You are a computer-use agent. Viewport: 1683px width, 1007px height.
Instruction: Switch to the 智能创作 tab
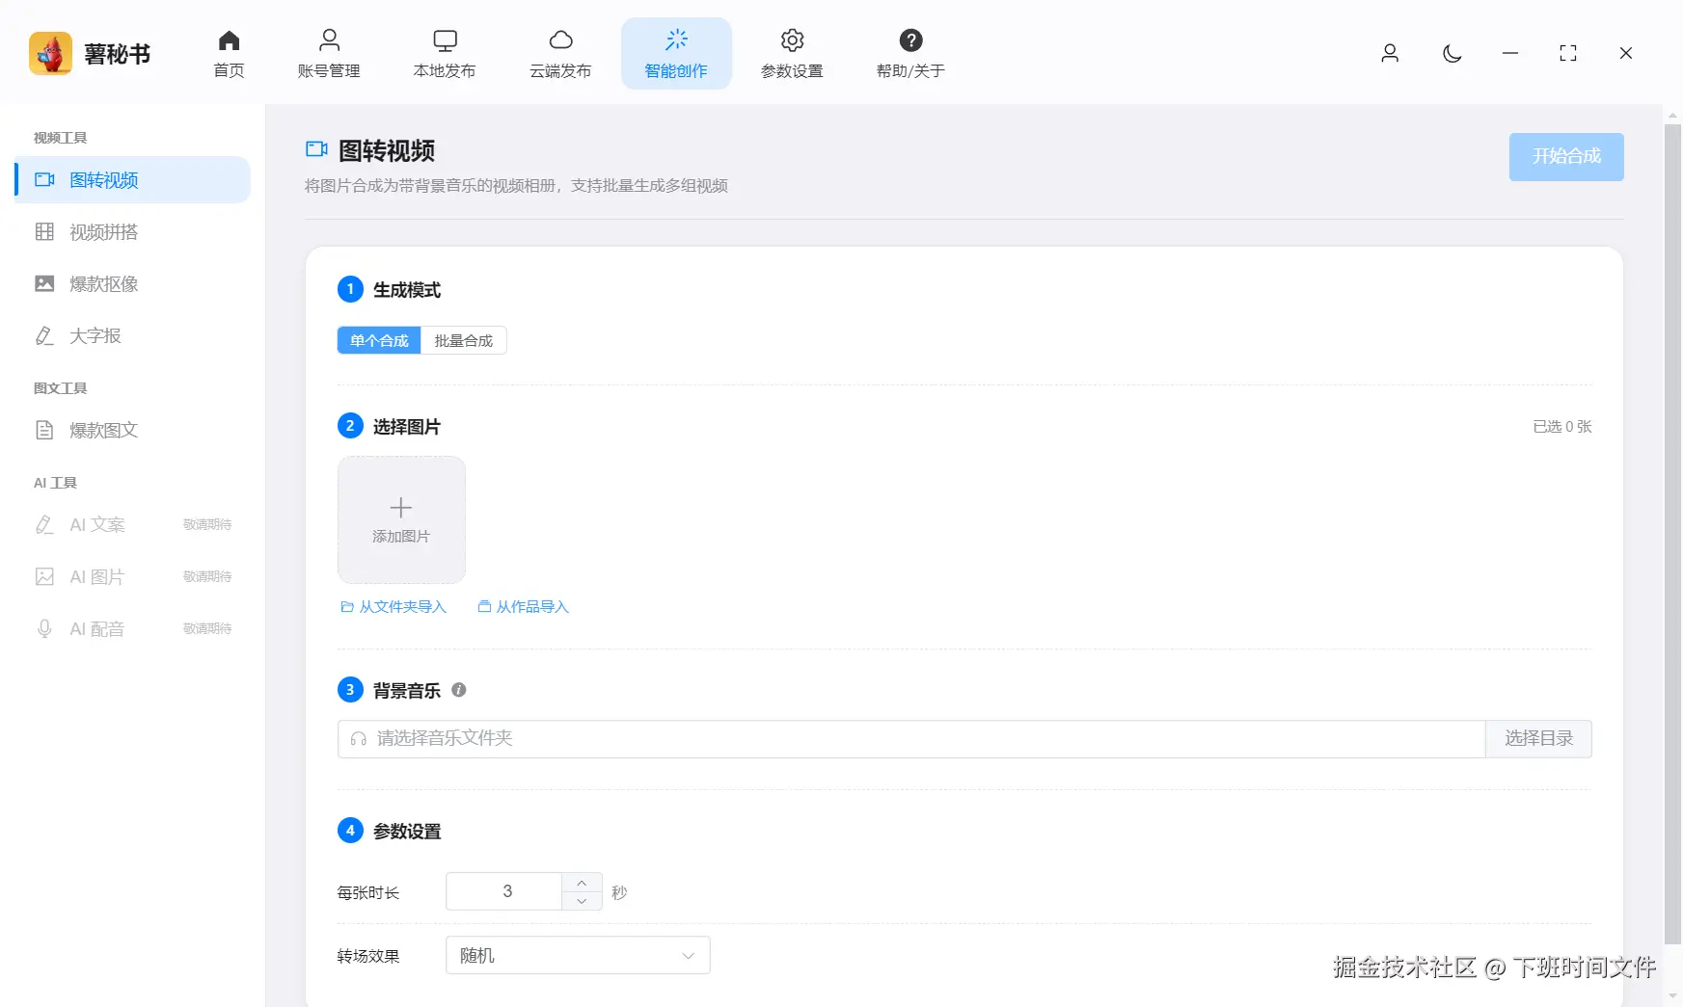coord(676,53)
